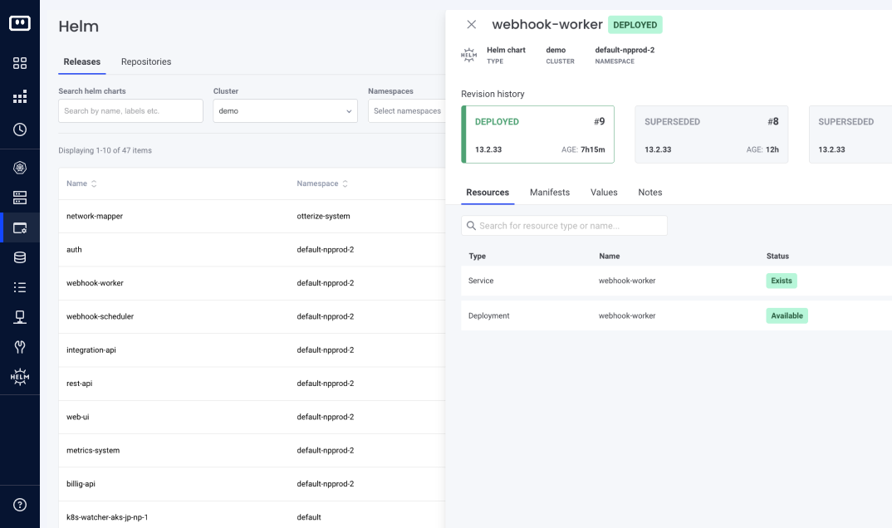The image size is (892, 528).
Task: Select the Service webhook-worker resource row
Action: pos(676,281)
